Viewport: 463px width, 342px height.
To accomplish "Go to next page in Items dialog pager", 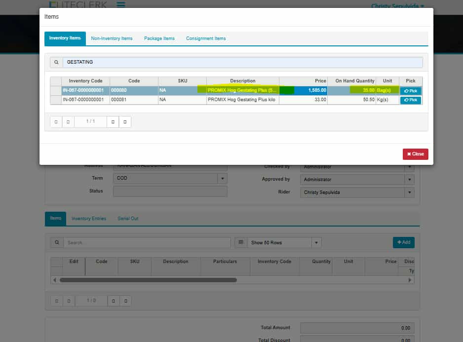I will click(113, 121).
